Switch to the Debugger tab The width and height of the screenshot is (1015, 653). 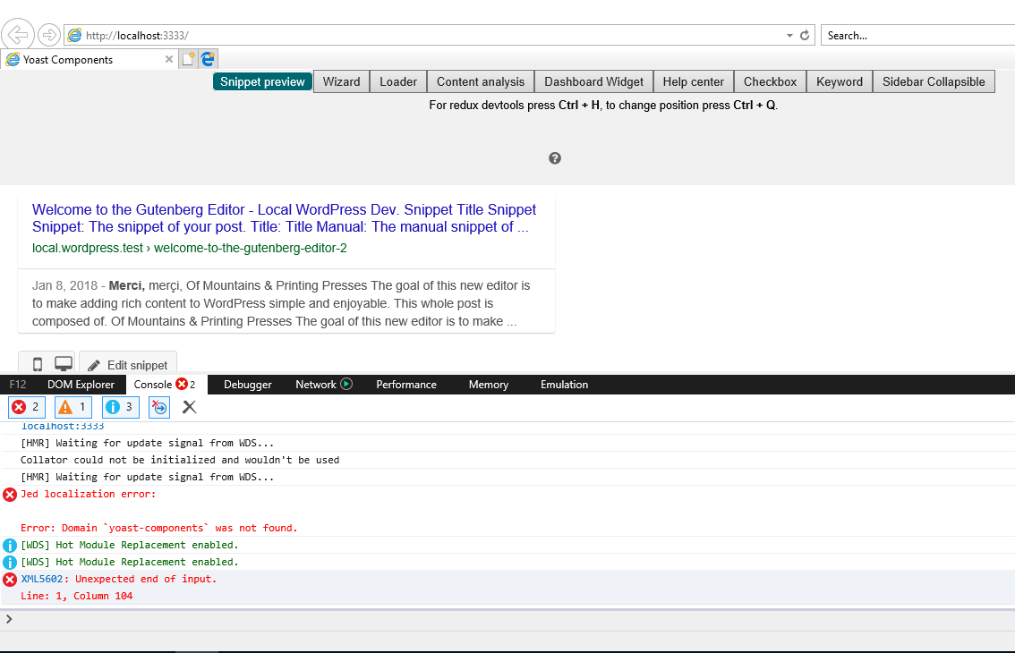coord(247,385)
